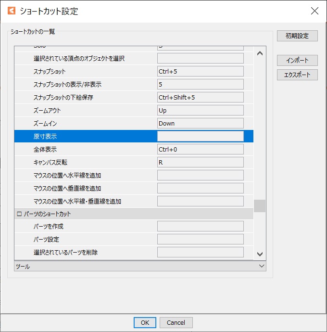
Task: Click the ツール section chevron arrow
Action: (x=262, y=266)
